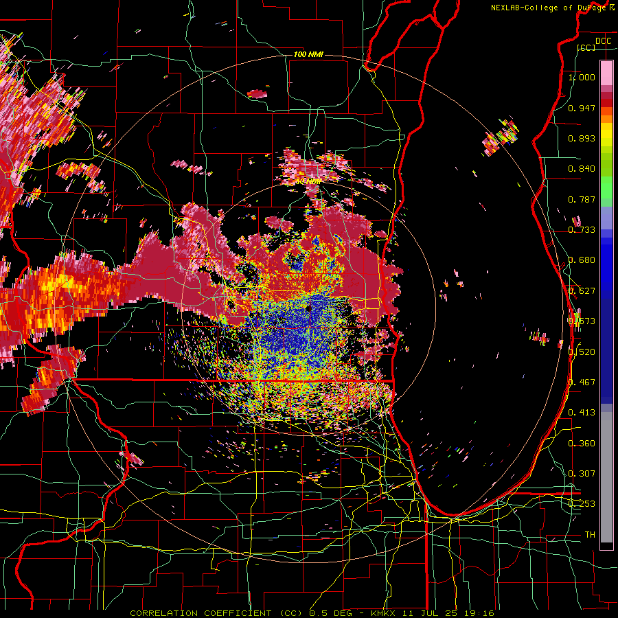Select the DCC label above the color bar
The height and width of the screenshot is (618, 618).
603,41
